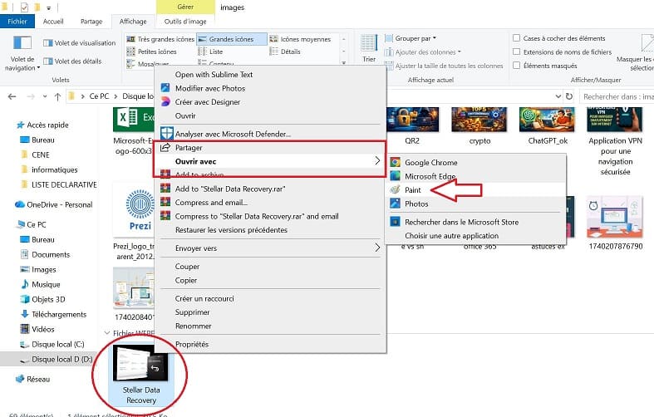Open the Fichier ribbon tab

(17, 22)
